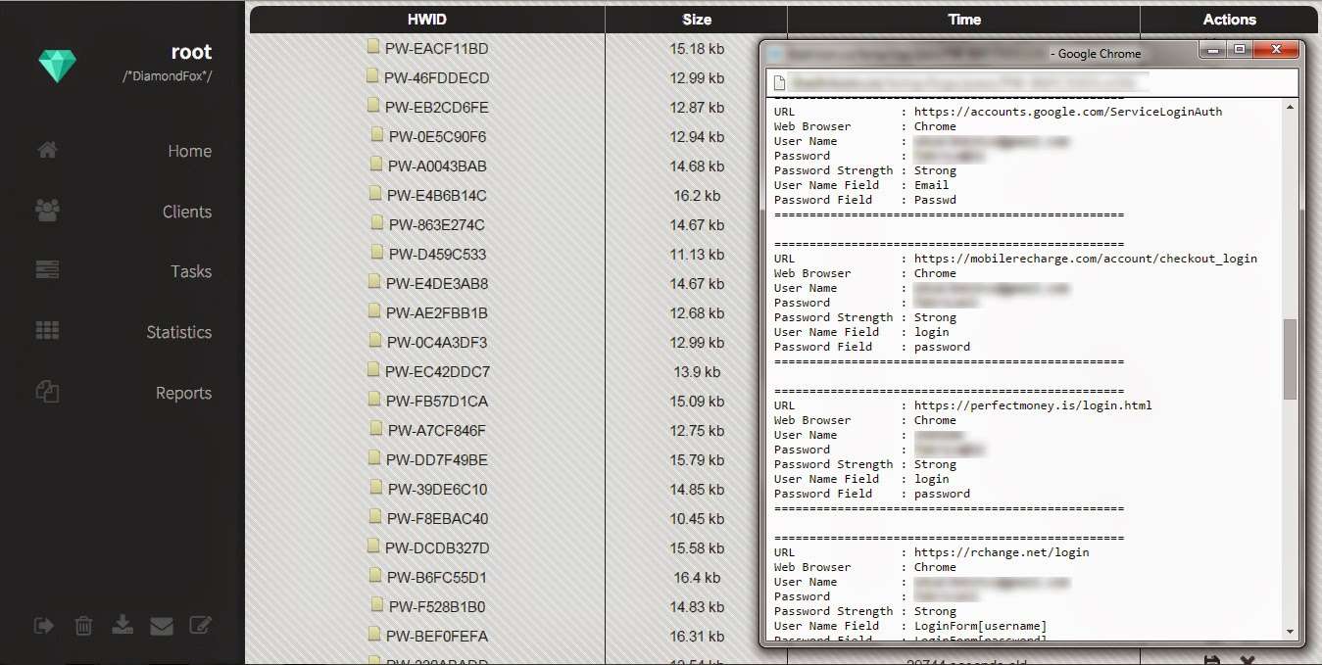Click the Home house icon

[x=47, y=150]
